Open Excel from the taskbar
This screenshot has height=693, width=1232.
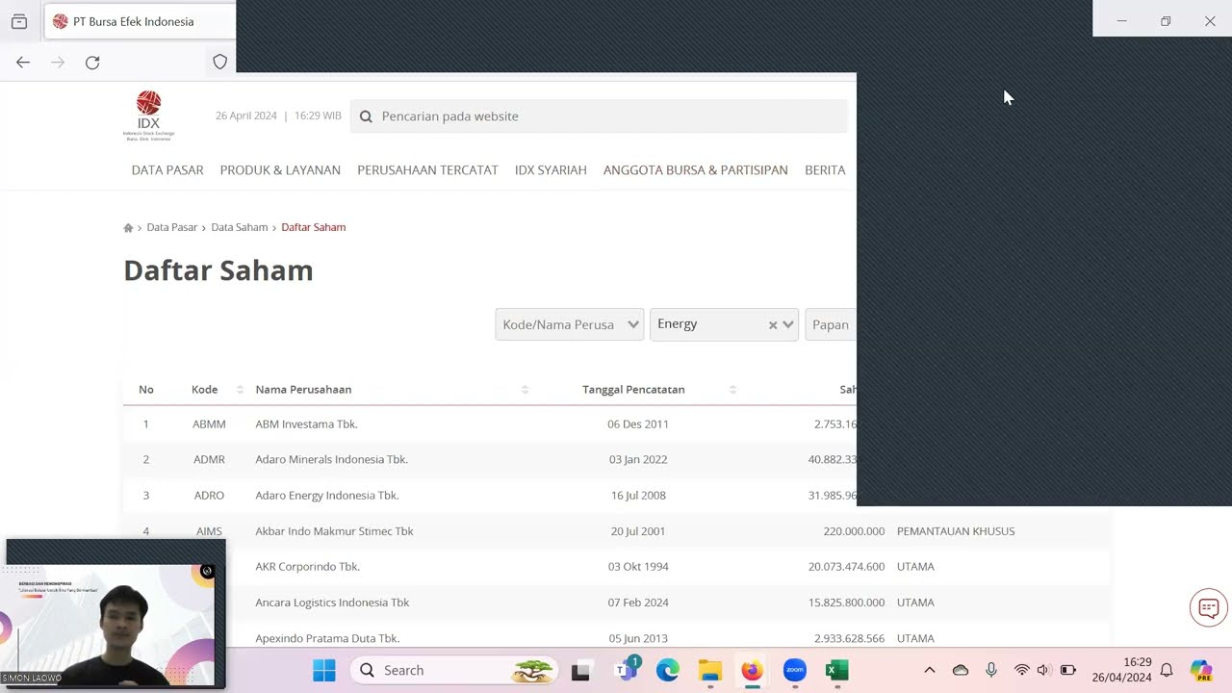click(837, 671)
